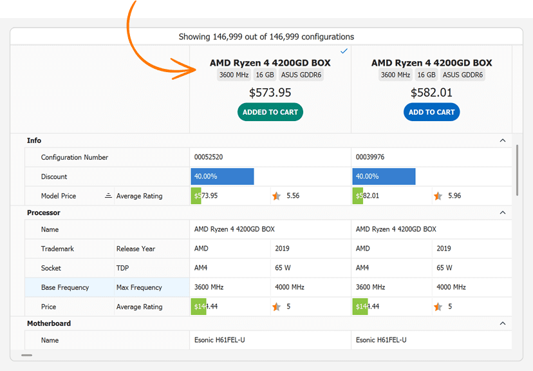Collapse the Motherboard section chevron
The height and width of the screenshot is (371, 533).
tap(503, 323)
